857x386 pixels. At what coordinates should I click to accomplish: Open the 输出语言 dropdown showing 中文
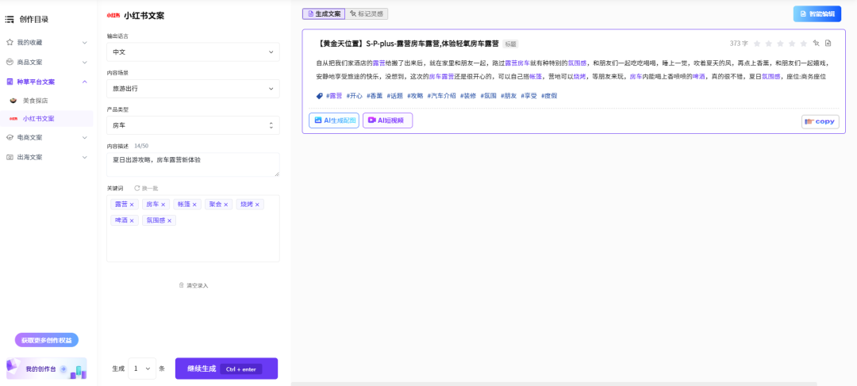(193, 52)
